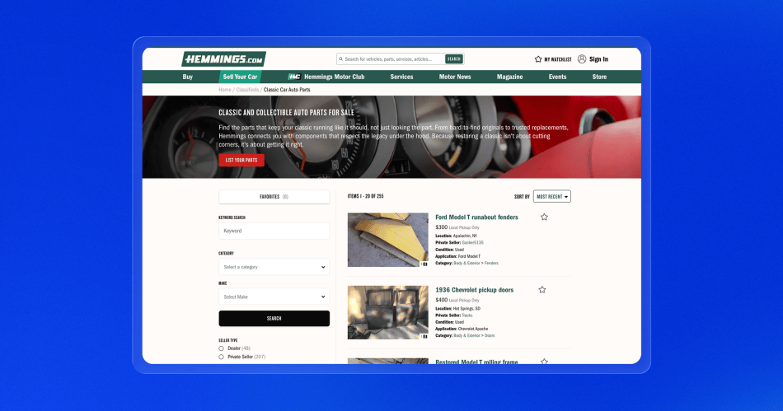783x411 pixels.
Task: Open the Store menu
Action: click(599, 77)
